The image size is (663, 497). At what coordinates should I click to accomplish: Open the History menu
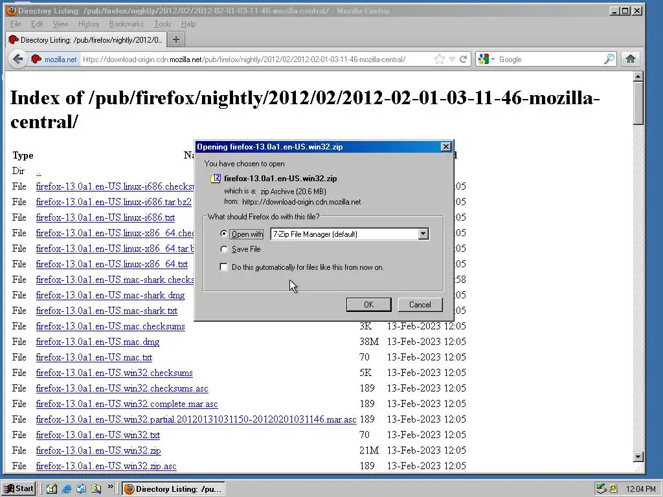coord(89,24)
